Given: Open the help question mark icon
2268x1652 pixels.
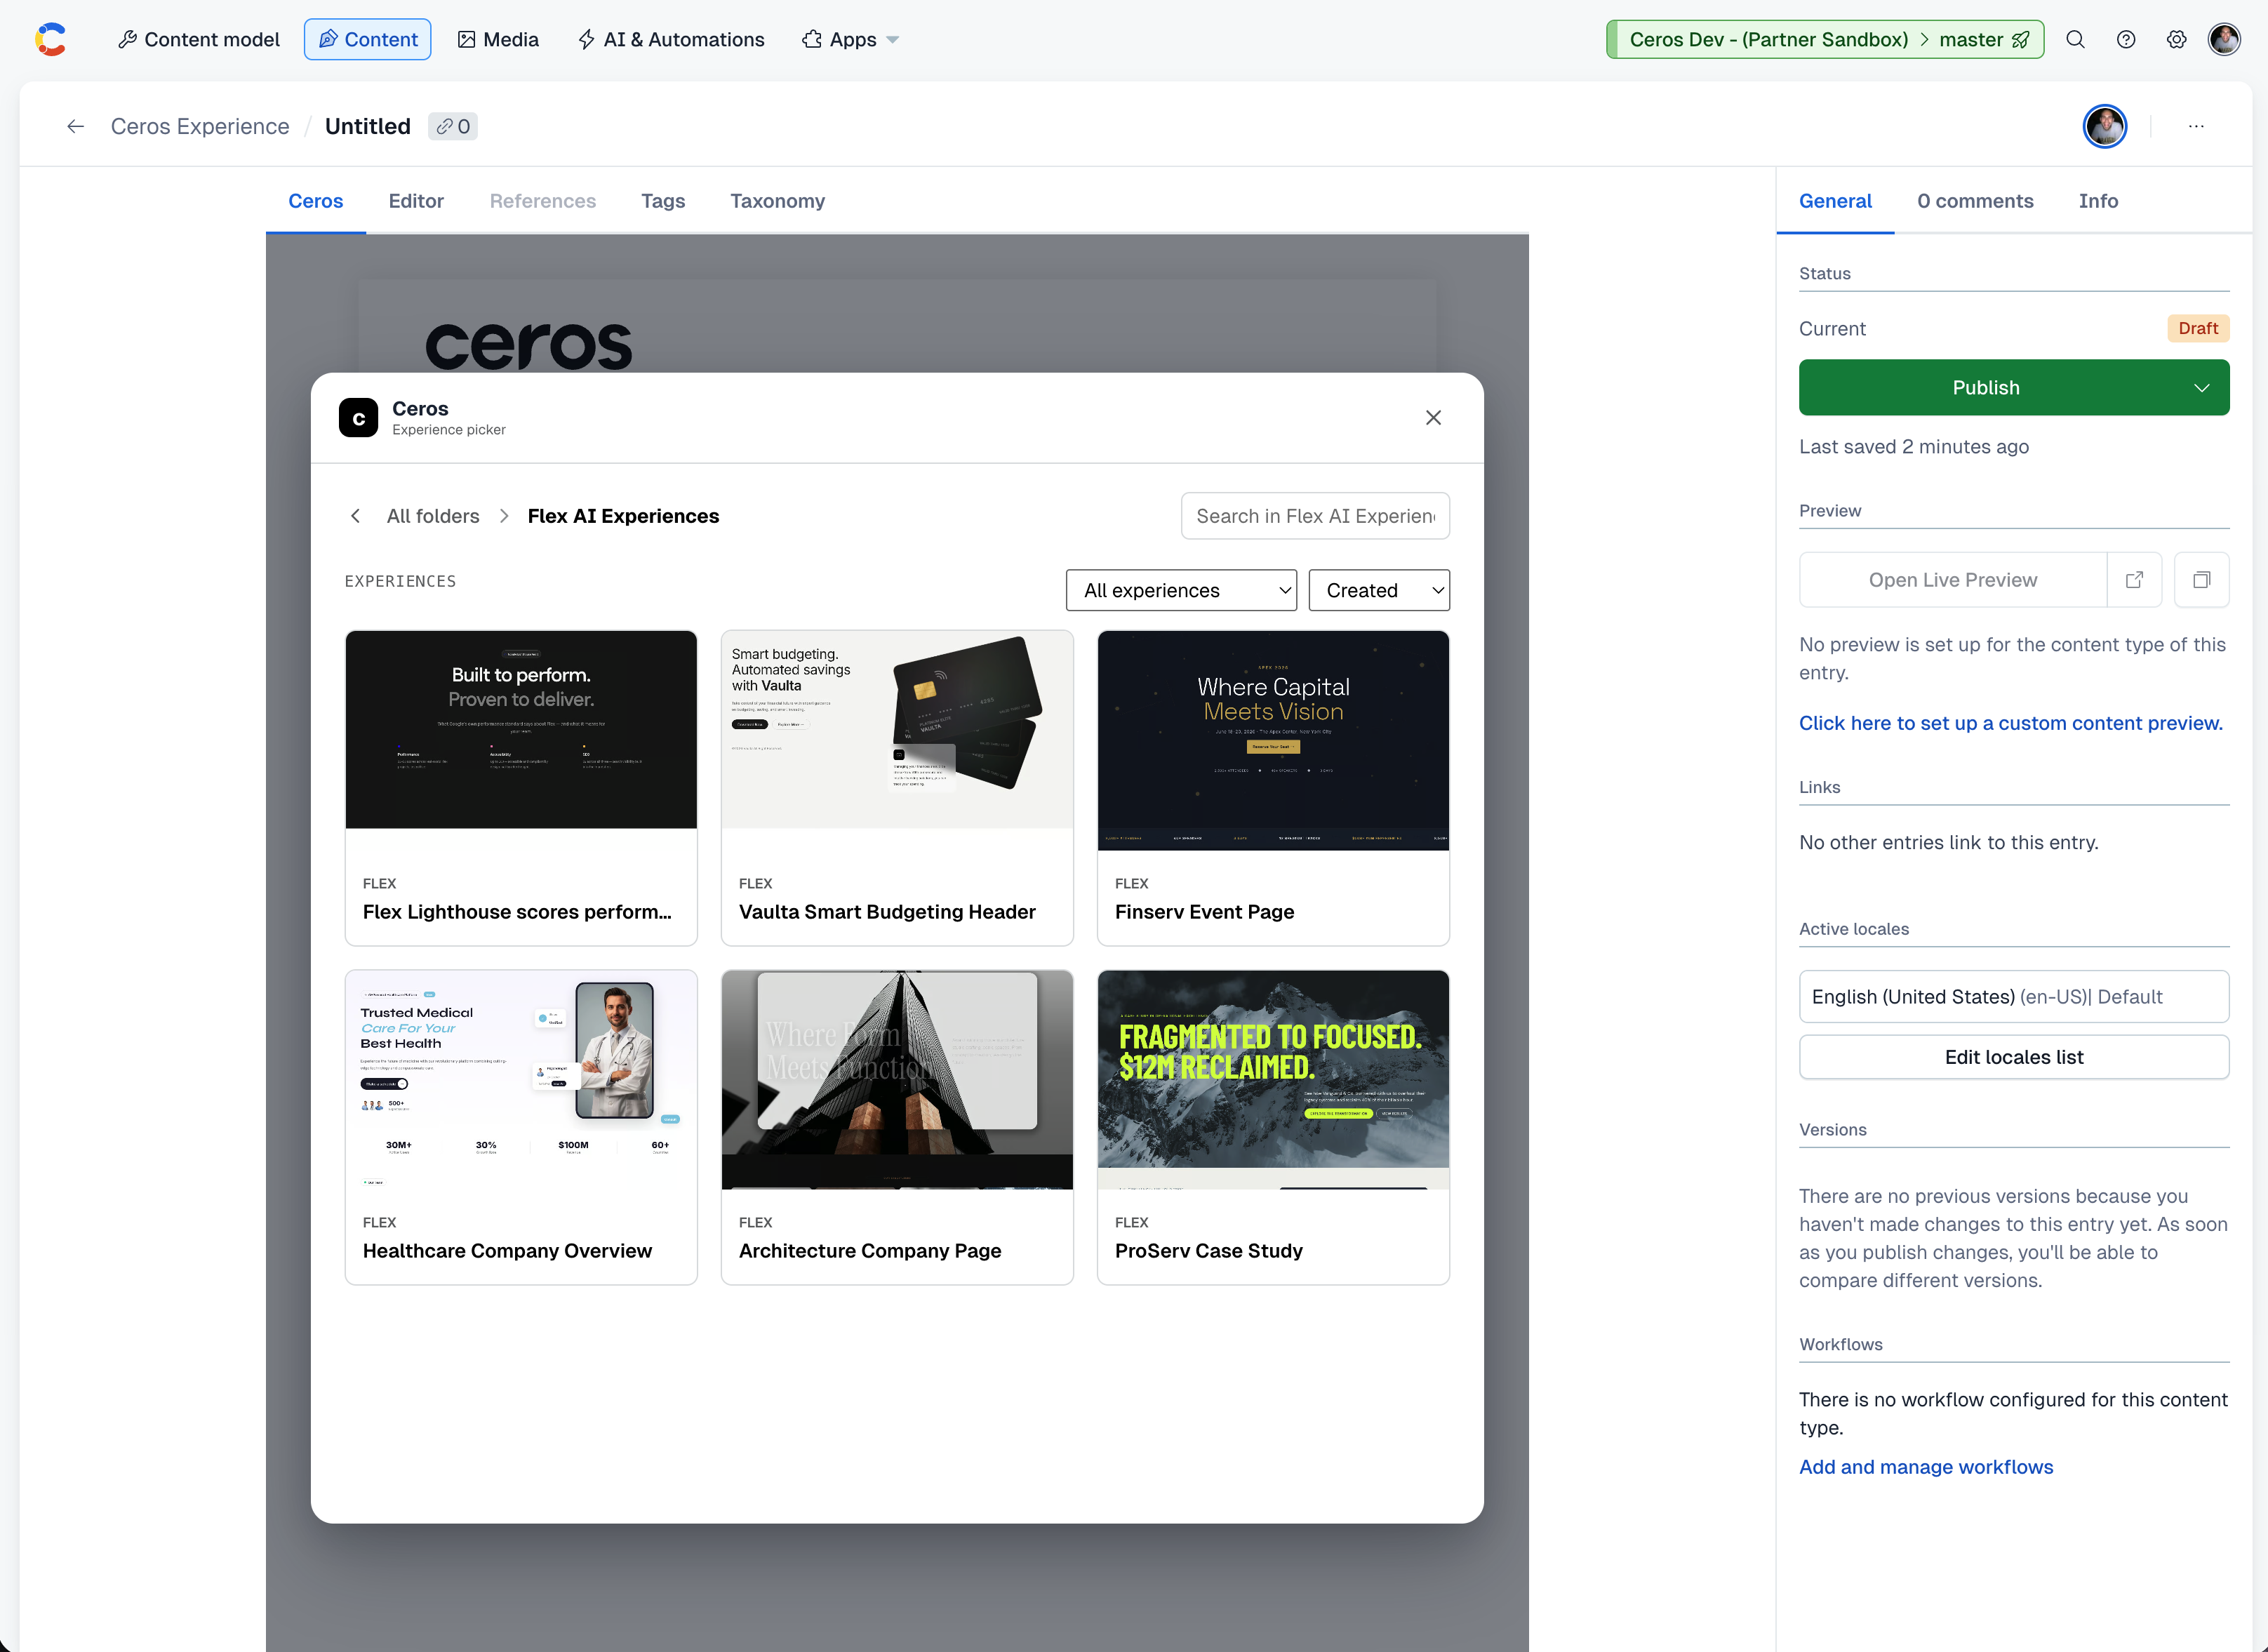Looking at the screenshot, I should [2126, 39].
